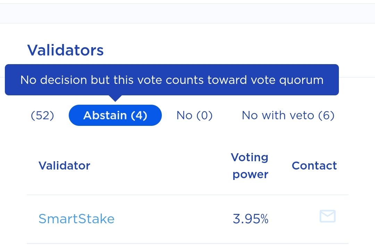The image size is (375, 251).
Task: Click the '(4)' count in the Abstain pill
Action: point(139,115)
